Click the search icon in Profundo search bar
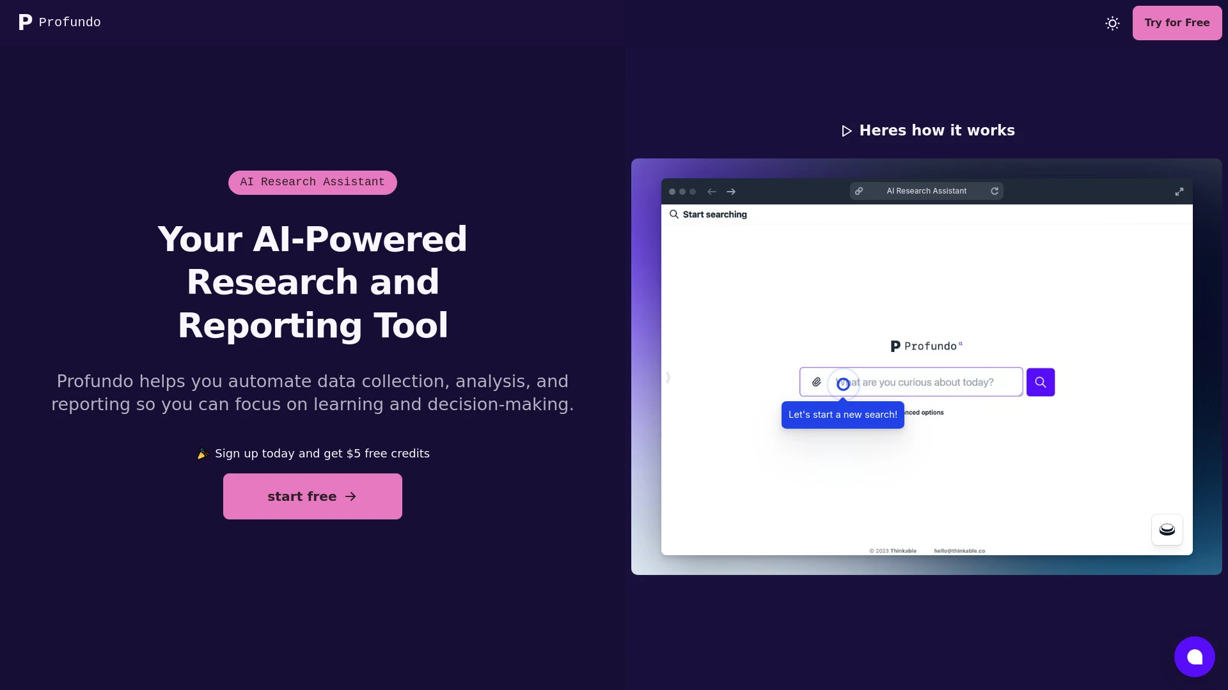The image size is (1228, 690). tap(1041, 381)
